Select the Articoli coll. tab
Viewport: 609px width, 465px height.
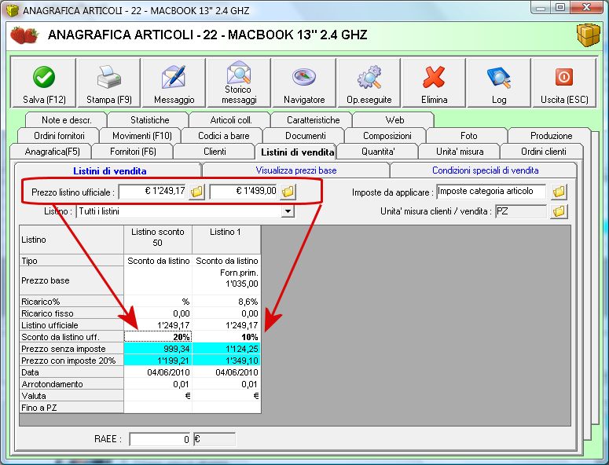tap(231, 120)
